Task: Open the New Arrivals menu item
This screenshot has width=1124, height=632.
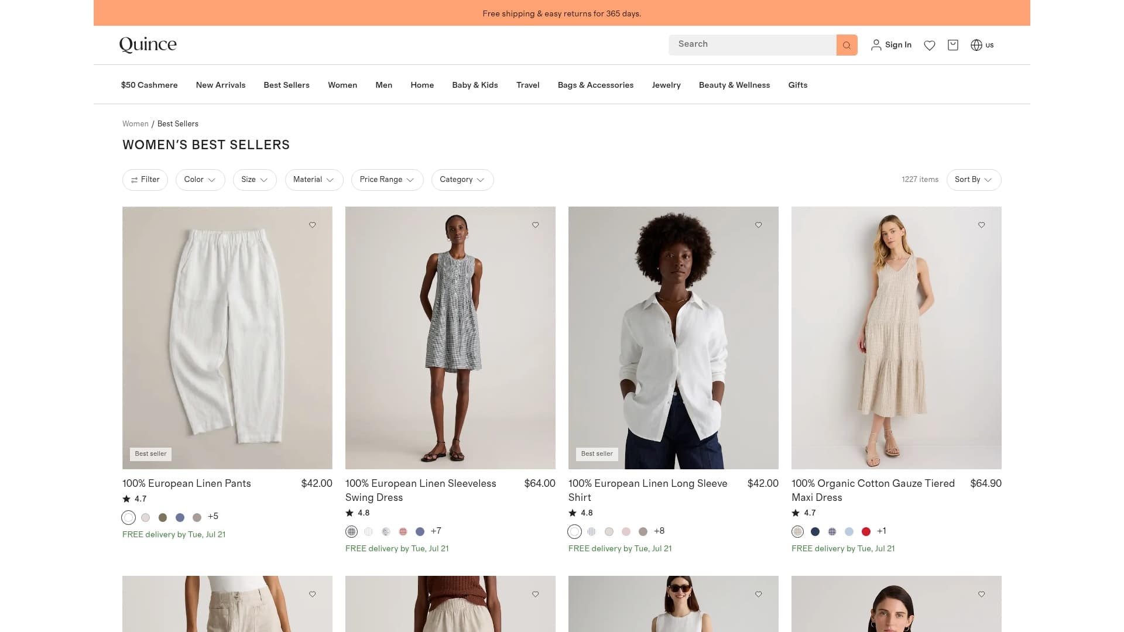Action: point(221,85)
